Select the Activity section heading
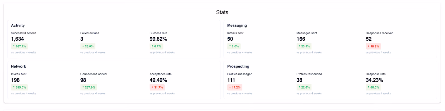 [x=18, y=25]
